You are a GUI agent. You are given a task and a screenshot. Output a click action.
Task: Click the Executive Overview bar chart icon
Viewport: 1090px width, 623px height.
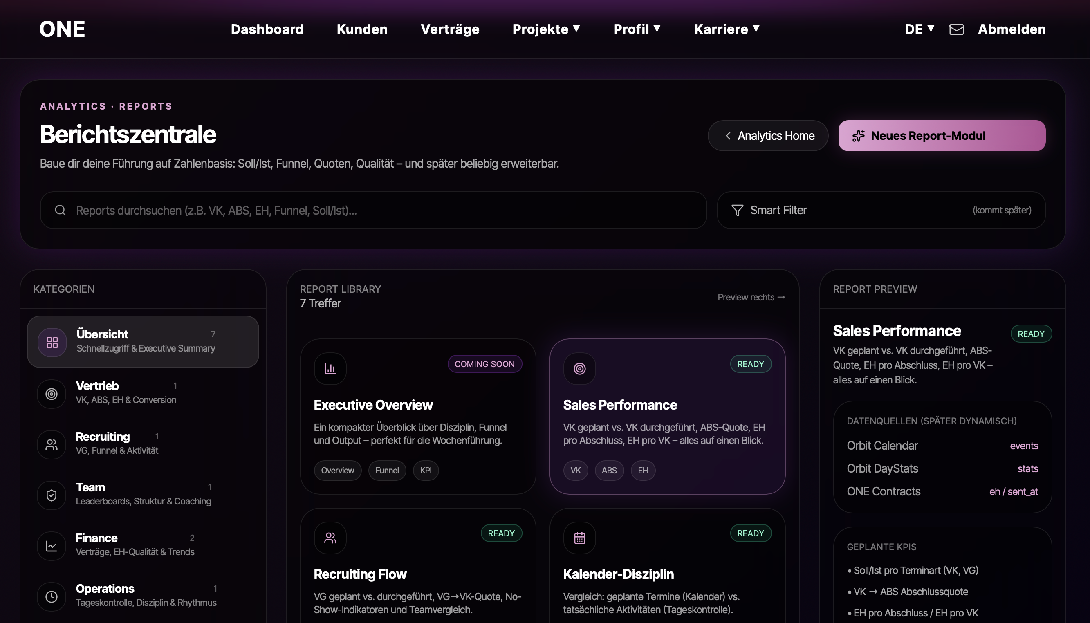(330, 368)
